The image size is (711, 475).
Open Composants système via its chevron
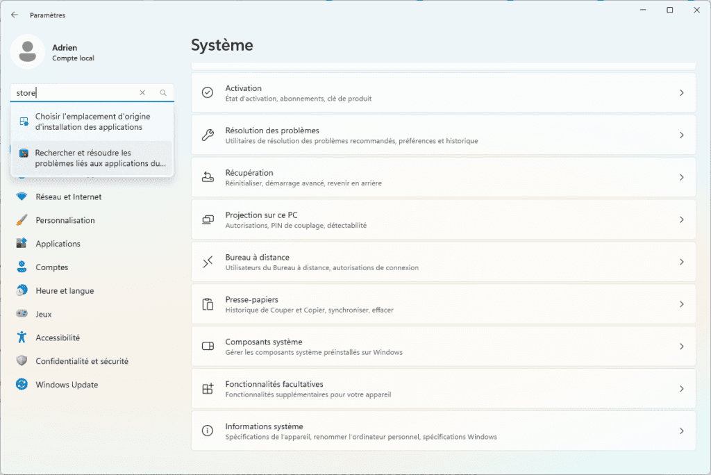click(682, 346)
